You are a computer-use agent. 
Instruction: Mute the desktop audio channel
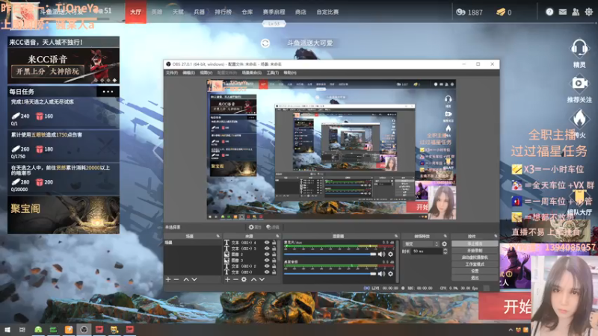pyautogui.click(x=381, y=273)
